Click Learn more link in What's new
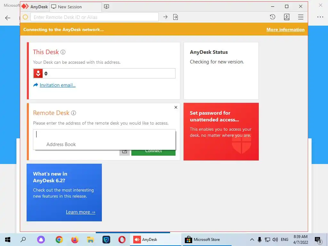 pyautogui.click(x=80, y=212)
